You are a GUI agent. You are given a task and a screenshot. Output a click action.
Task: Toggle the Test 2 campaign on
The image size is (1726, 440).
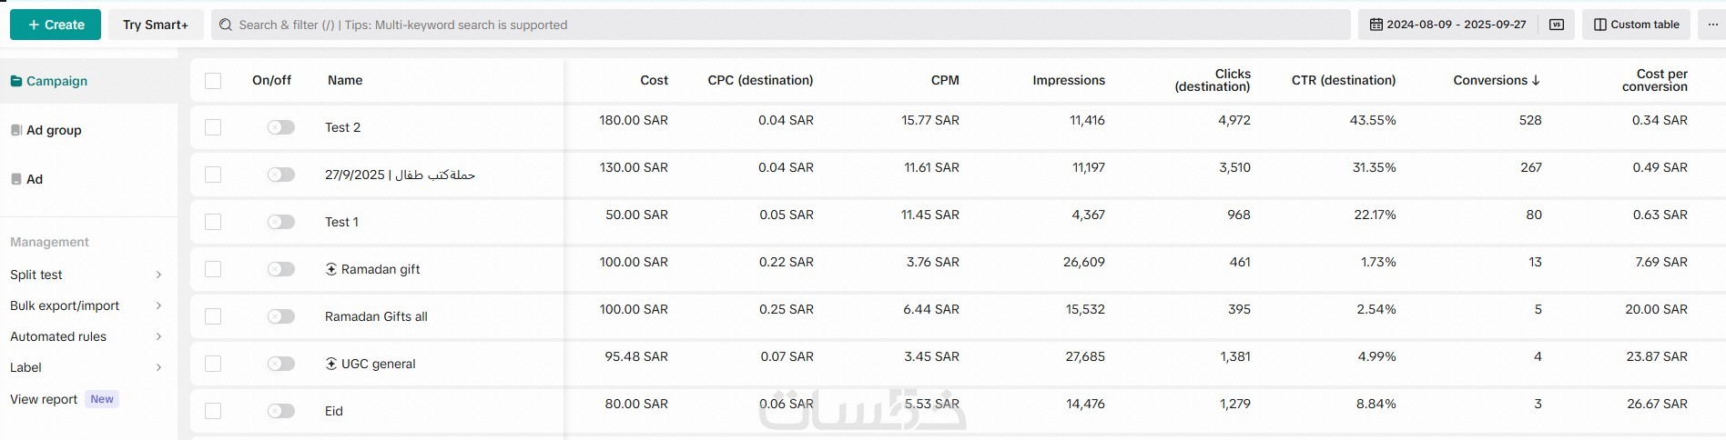click(x=281, y=127)
